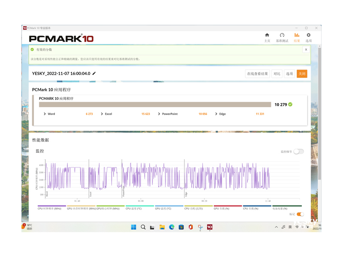The width and height of the screenshot is (343, 257).
Task: Expand the Word score row
Action: (45, 114)
